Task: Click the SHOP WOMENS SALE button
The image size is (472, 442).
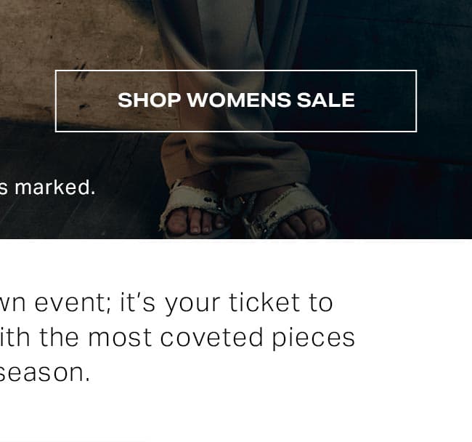Action: point(236,101)
